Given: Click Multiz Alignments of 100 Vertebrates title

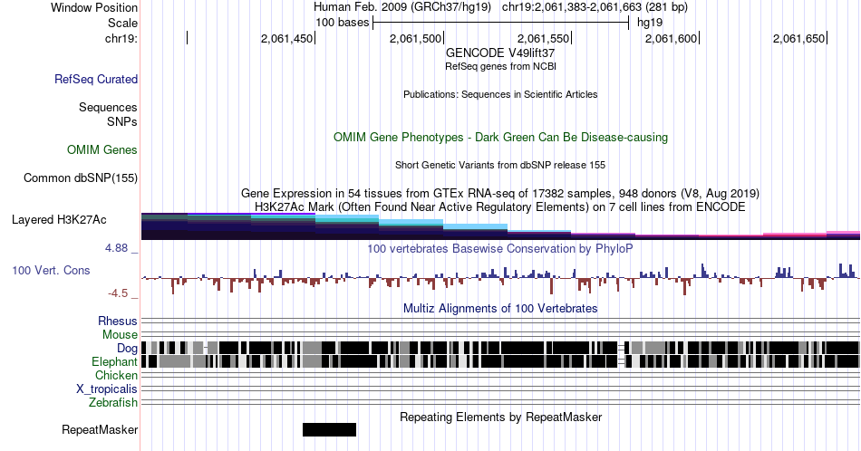Looking at the screenshot, I should coord(500,308).
